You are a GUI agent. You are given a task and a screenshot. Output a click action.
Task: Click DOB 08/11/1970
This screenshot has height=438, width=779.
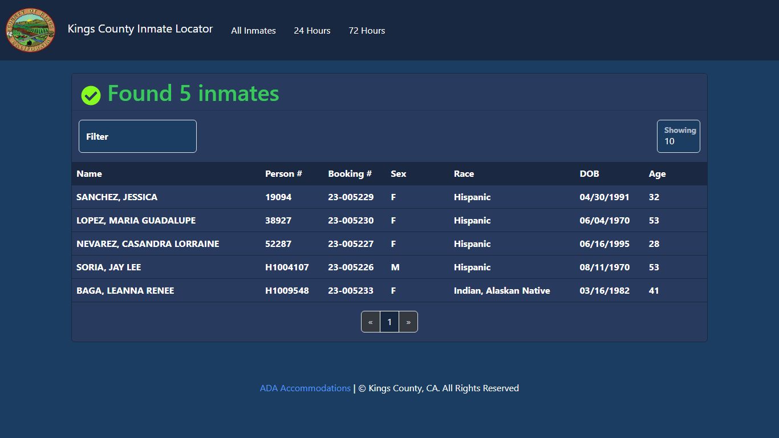pos(604,267)
